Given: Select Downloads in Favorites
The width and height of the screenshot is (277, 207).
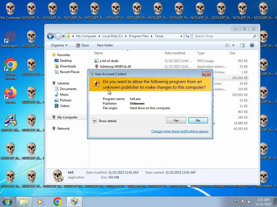Looking at the screenshot, I should (65, 66).
